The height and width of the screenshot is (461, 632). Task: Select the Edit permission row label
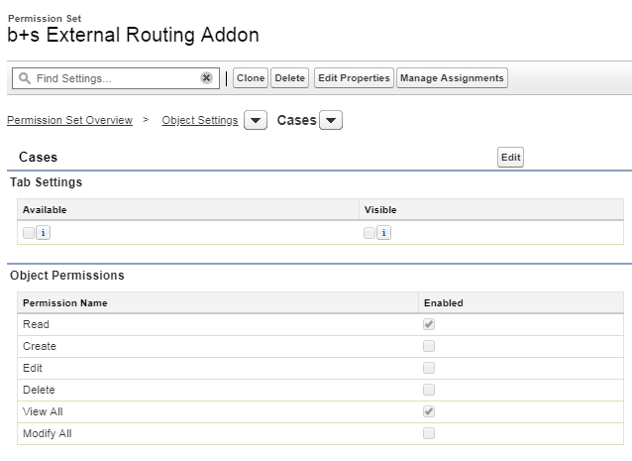point(33,368)
